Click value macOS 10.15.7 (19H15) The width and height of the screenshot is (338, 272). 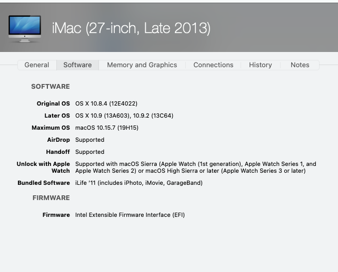point(107,128)
